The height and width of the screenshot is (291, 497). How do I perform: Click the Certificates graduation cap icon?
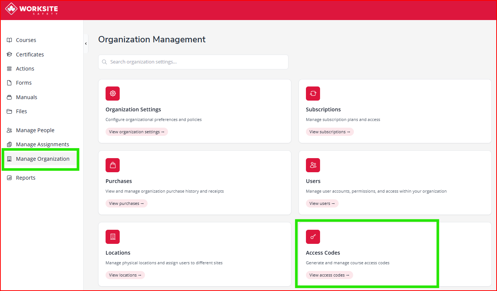(9, 54)
